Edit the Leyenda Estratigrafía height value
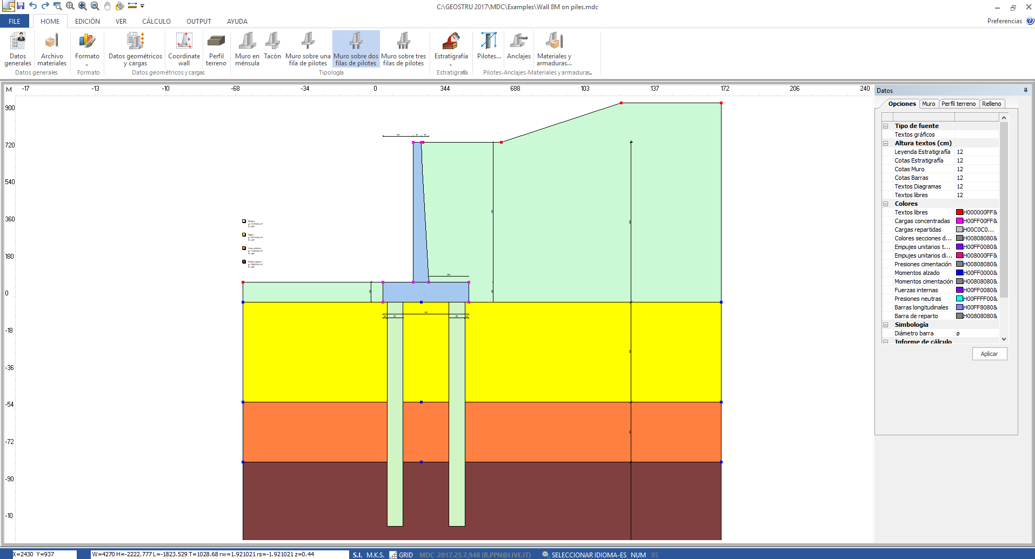Image resolution: width=1035 pixels, height=559 pixels. [x=976, y=152]
